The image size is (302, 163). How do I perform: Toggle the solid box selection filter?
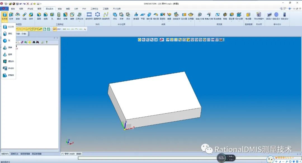pos(32,29)
